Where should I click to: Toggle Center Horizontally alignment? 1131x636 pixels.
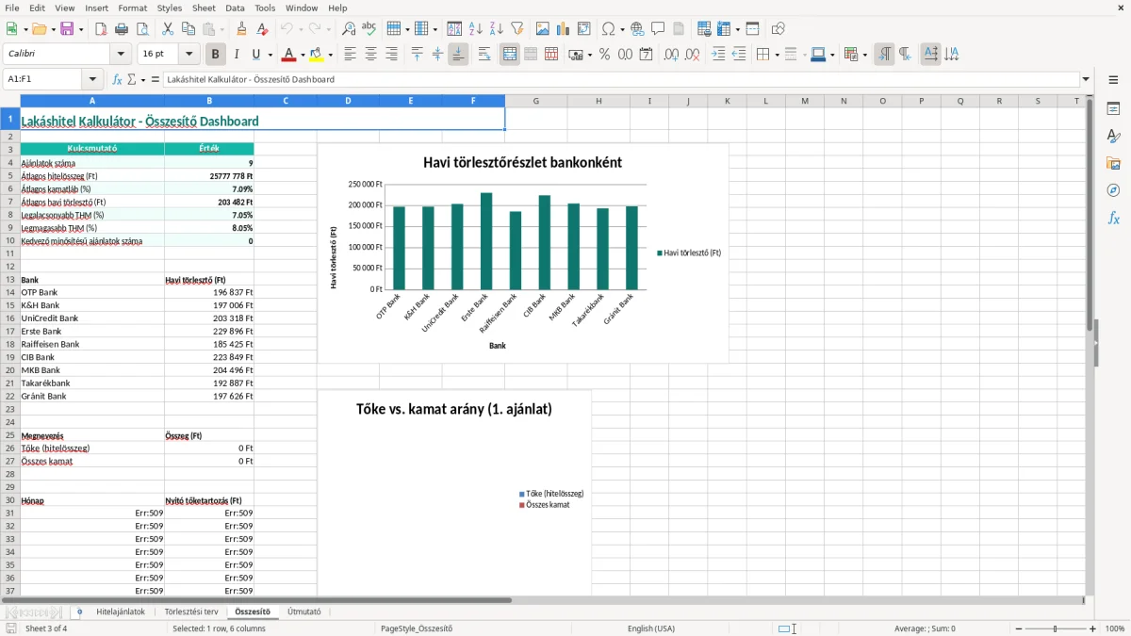pyautogui.click(x=370, y=55)
